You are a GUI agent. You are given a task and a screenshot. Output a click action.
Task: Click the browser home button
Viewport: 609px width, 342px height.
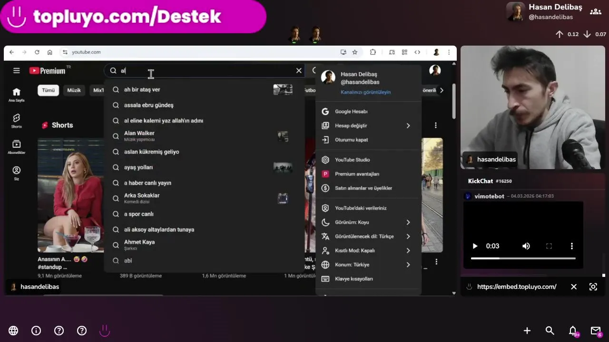[x=49, y=52]
